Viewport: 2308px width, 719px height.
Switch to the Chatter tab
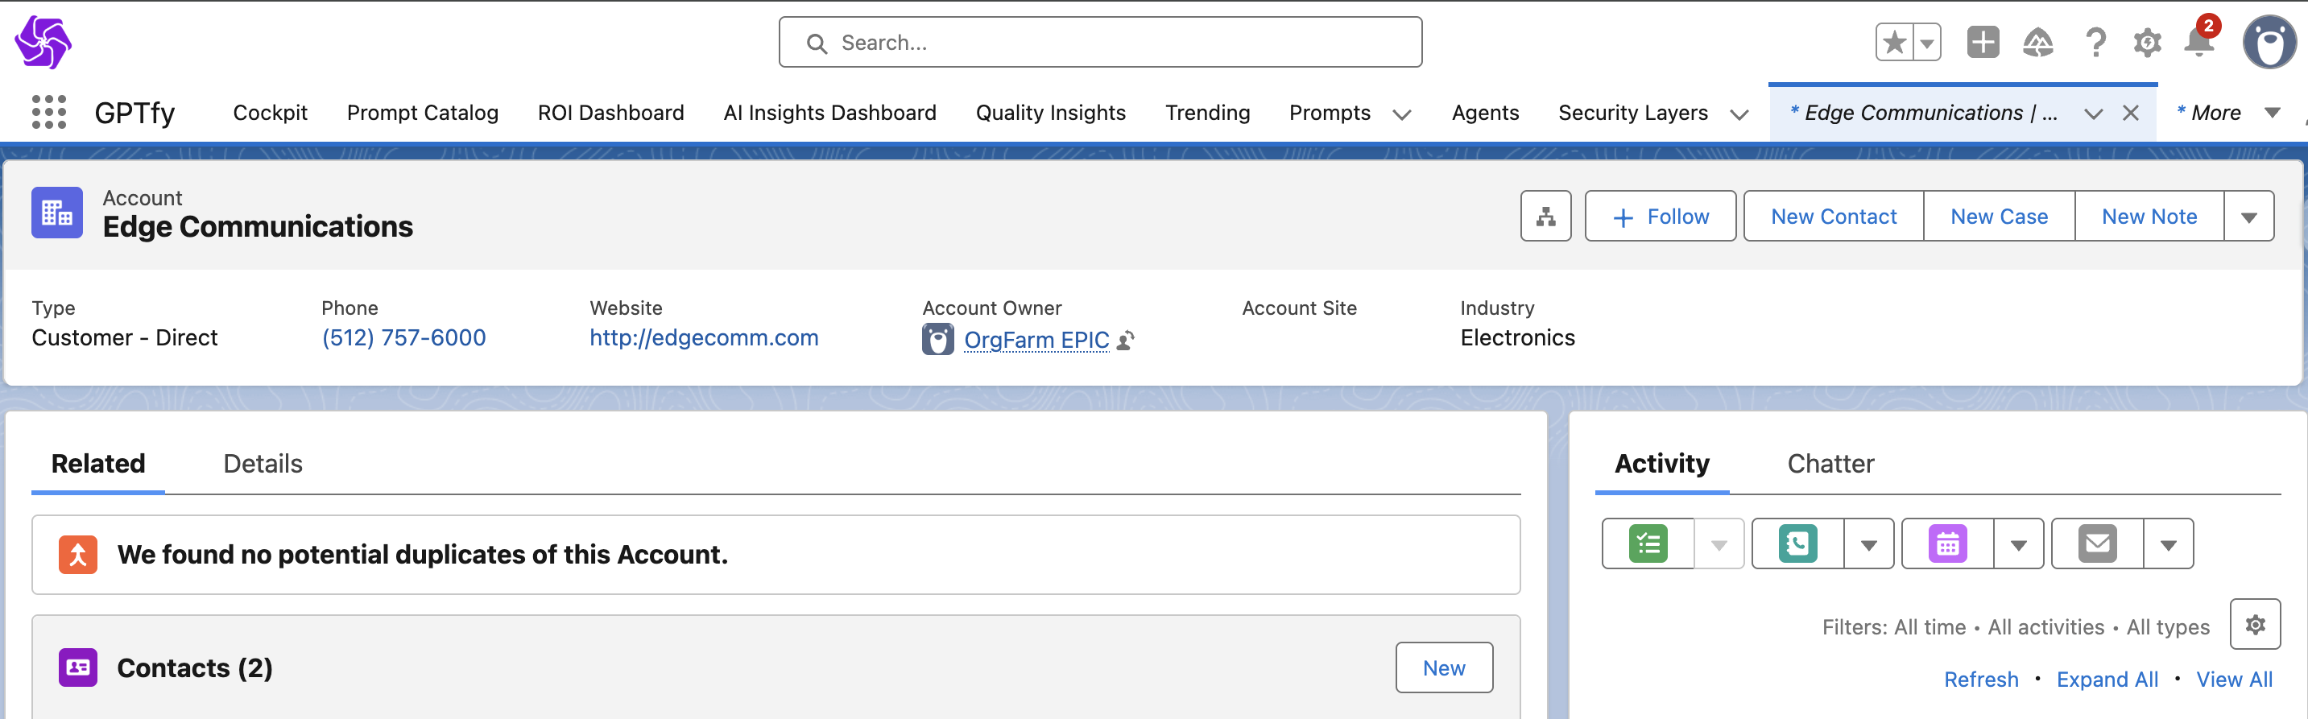(1830, 464)
